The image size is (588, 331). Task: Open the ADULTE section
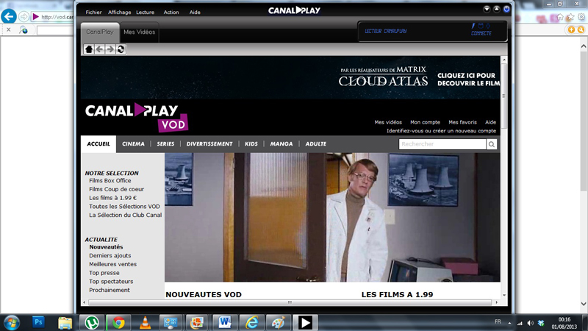(x=316, y=144)
